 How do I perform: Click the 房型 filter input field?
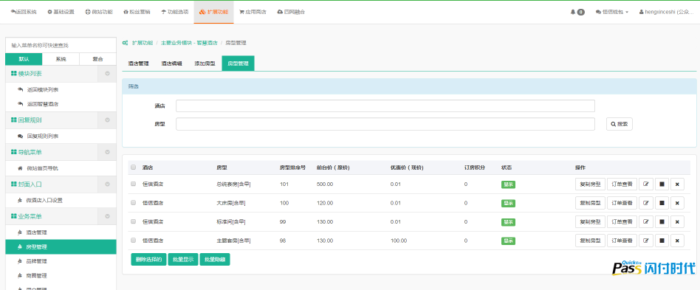pos(385,124)
